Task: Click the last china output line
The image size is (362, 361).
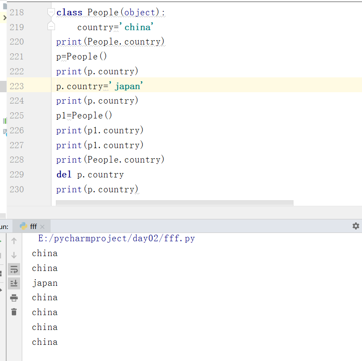Action: [45, 342]
